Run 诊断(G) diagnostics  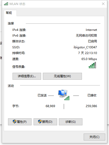pos(71,122)
